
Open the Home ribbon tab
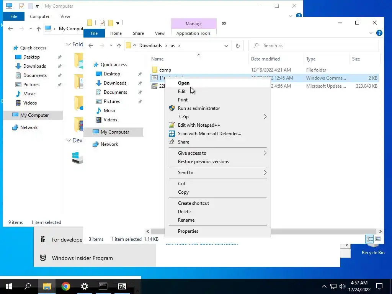click(x=116, y=33)
